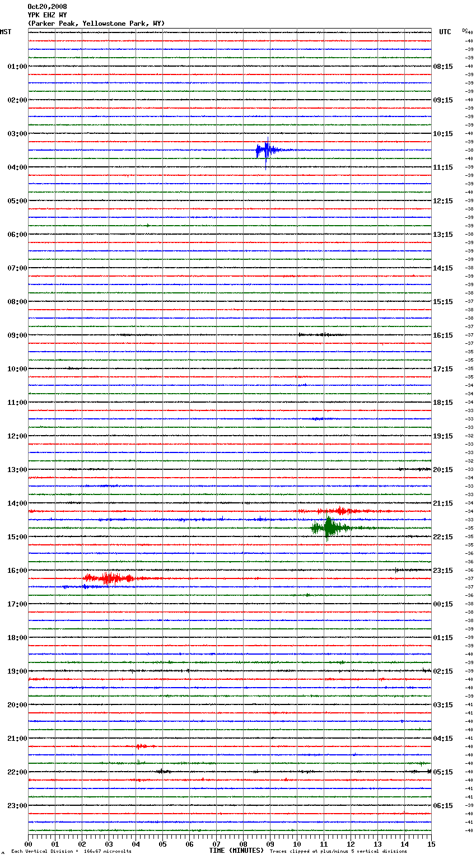This screenshot has width=476, height=859.
Task: Click the 22:15 UTC time label
Action: 443,537
